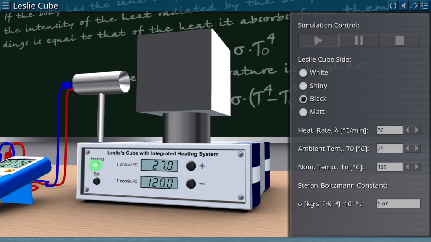Click the reset/refresh arrows icon

click(x=393, y=5)
